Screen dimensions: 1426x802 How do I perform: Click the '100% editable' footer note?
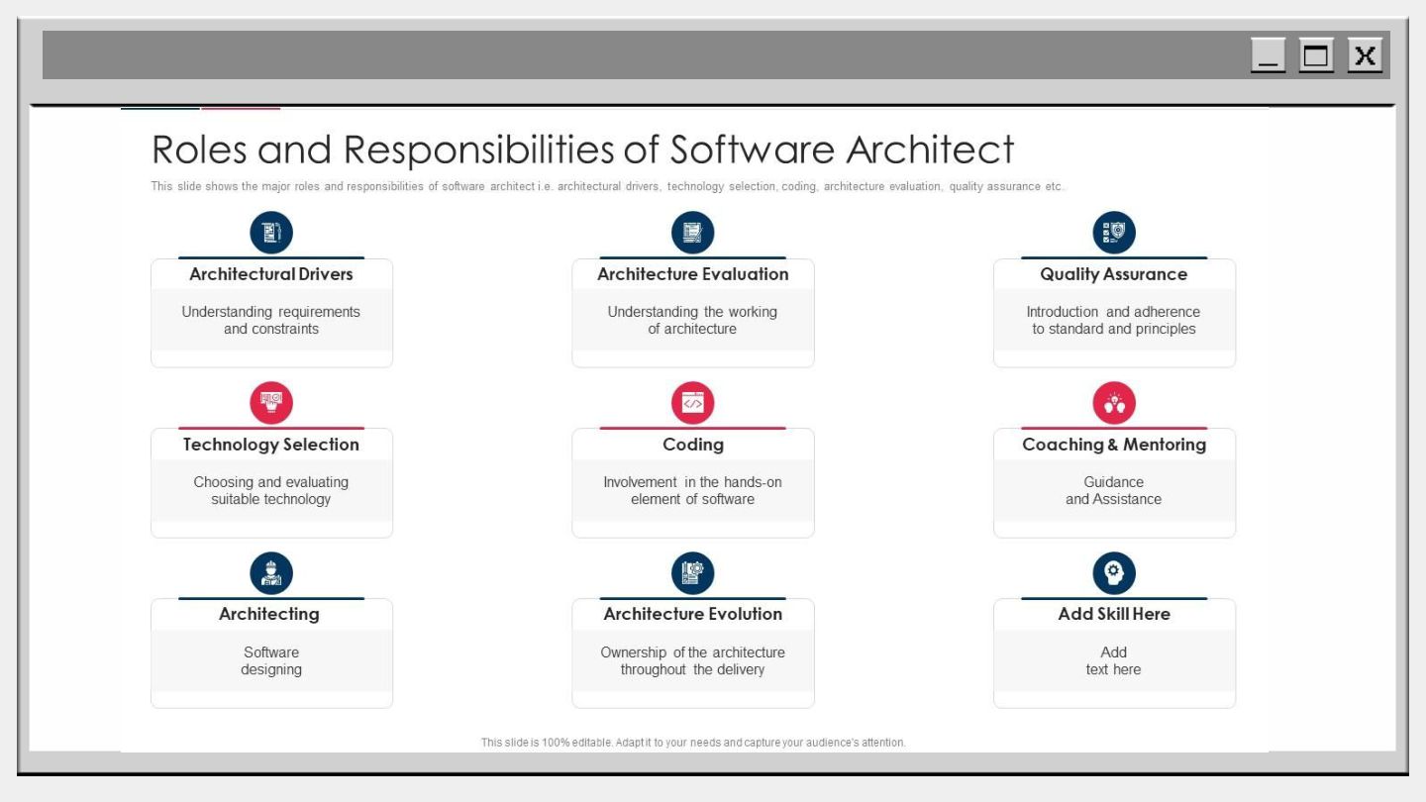(x=693, y=742)
